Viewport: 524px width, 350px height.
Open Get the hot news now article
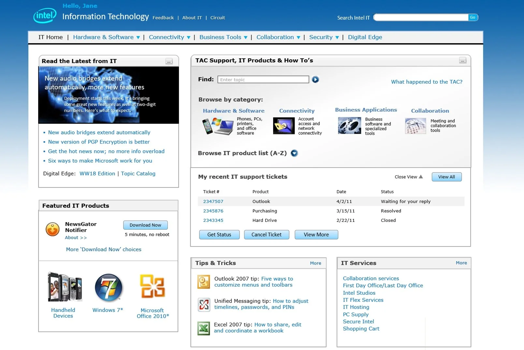point(106,151)
